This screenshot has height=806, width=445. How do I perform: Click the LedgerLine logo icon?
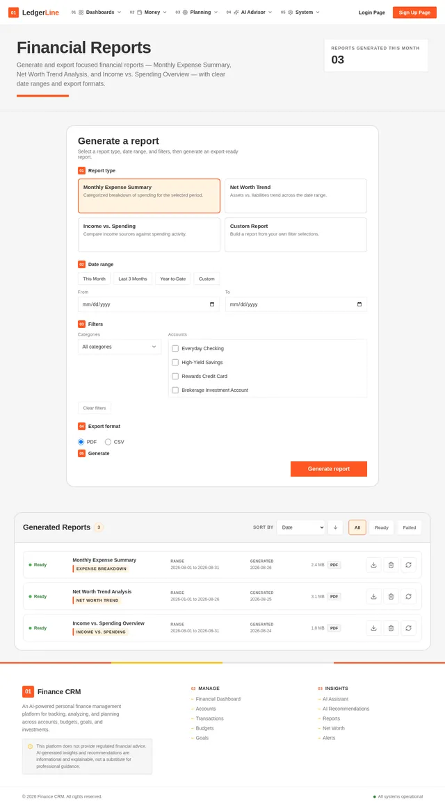pos(13,13)
